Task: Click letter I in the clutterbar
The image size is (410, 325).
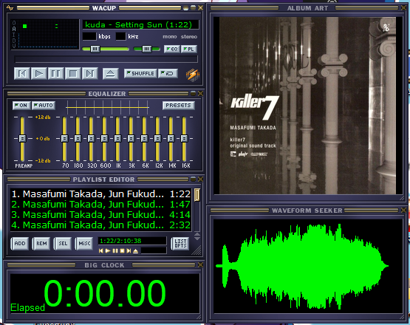Action: [14, 35]
